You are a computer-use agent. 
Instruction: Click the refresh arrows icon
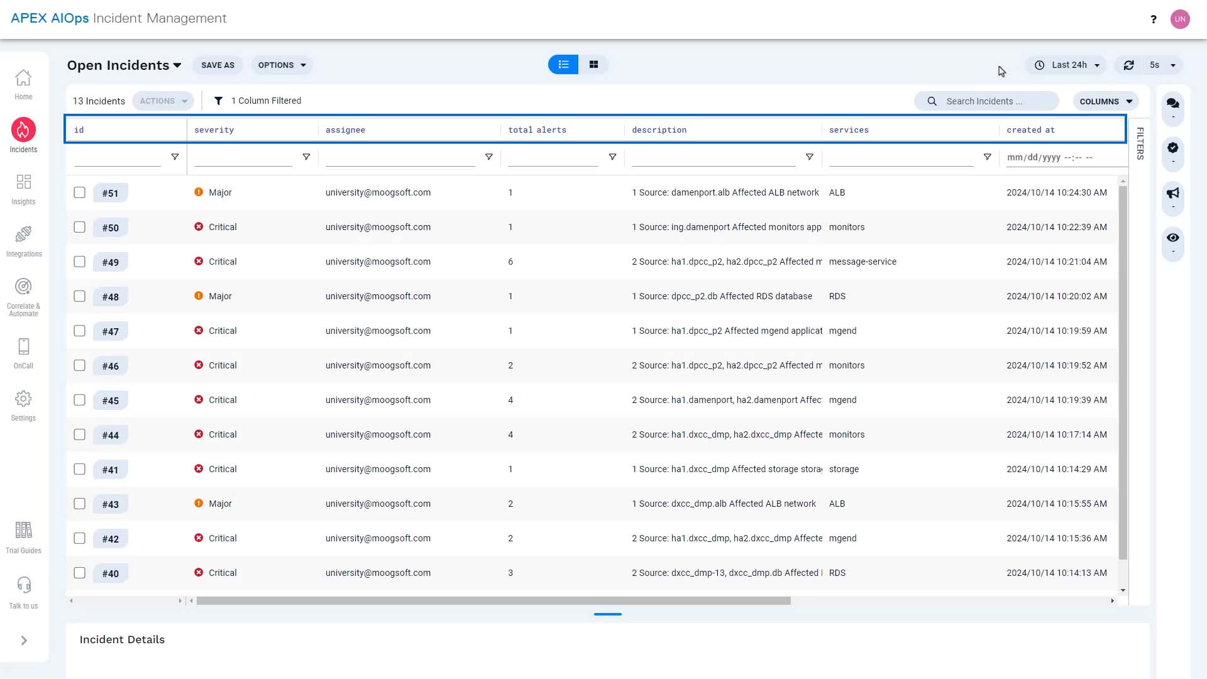1129,65
